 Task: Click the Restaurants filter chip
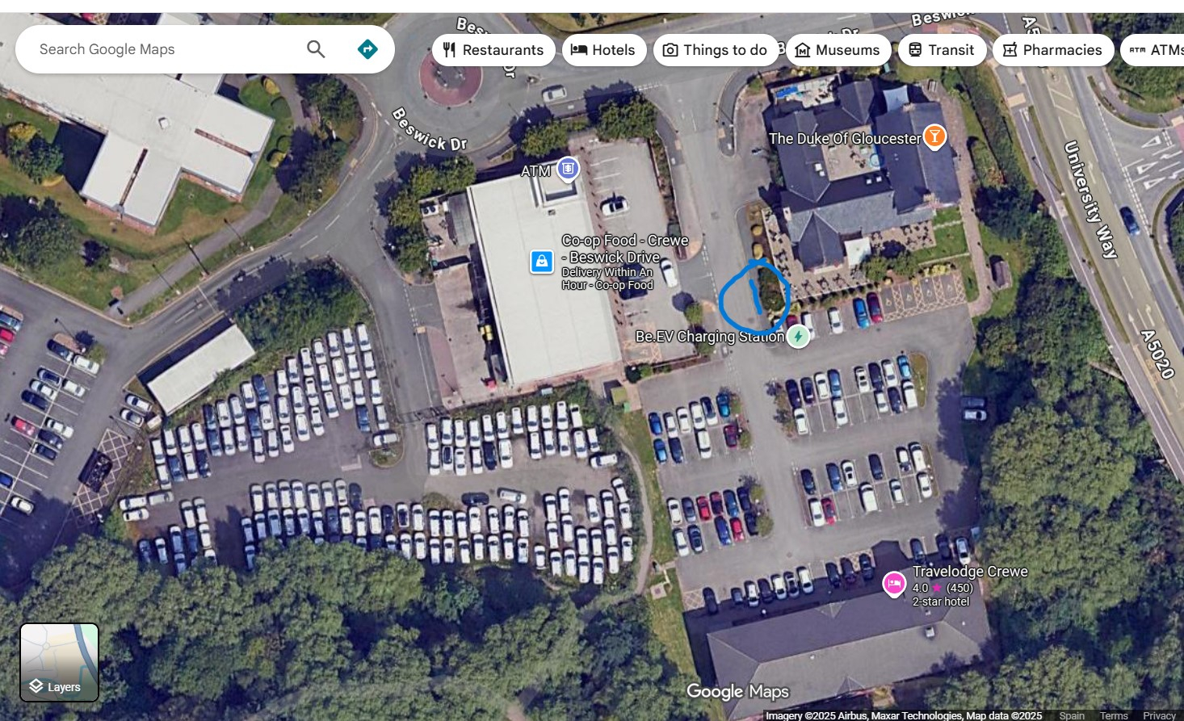493,50
